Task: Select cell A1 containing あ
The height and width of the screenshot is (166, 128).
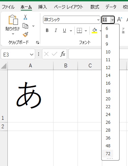Action: 30,96
